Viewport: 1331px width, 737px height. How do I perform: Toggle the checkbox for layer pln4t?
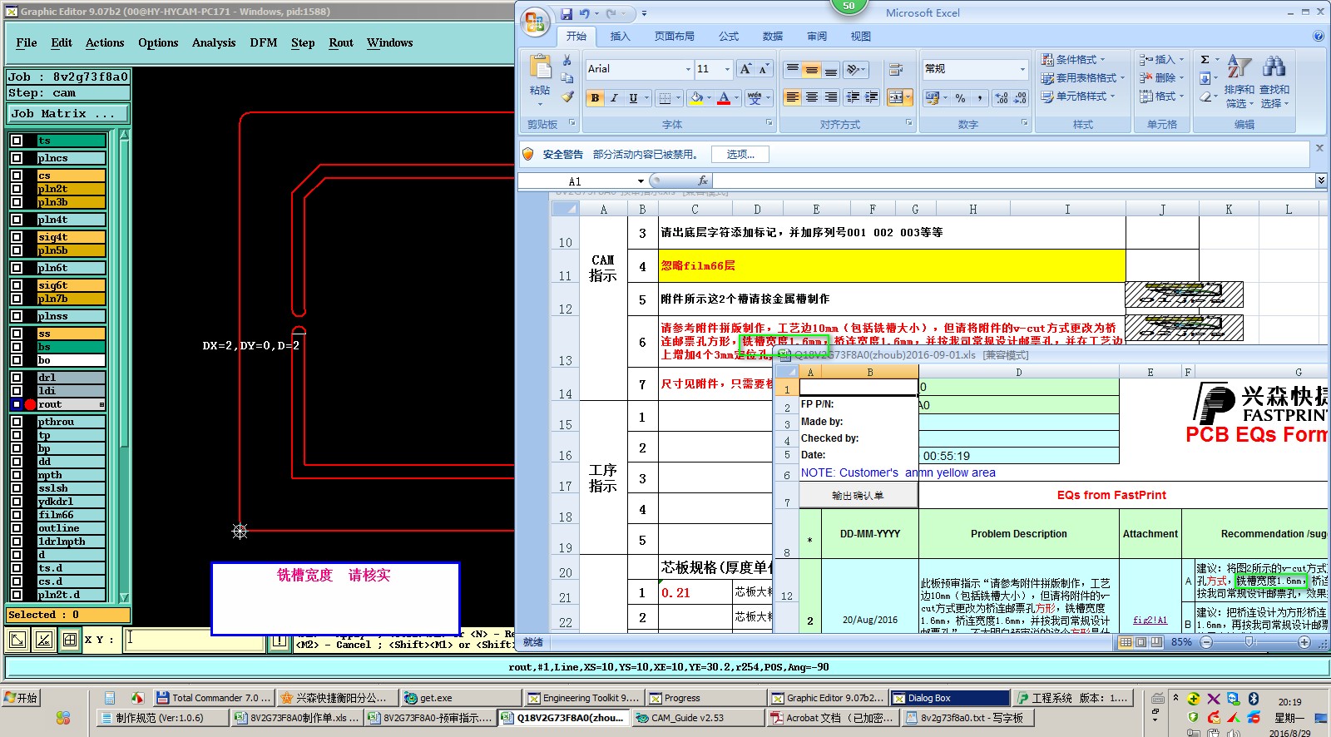click(17, 220)
